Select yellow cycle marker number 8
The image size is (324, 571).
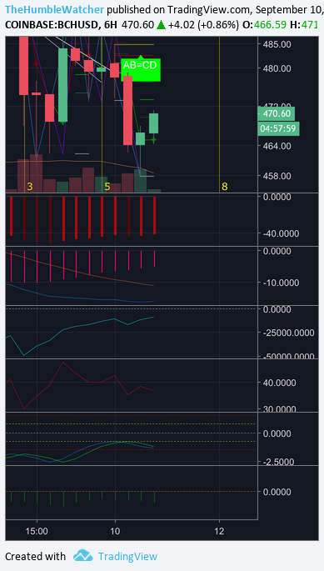tap(225, 187)
